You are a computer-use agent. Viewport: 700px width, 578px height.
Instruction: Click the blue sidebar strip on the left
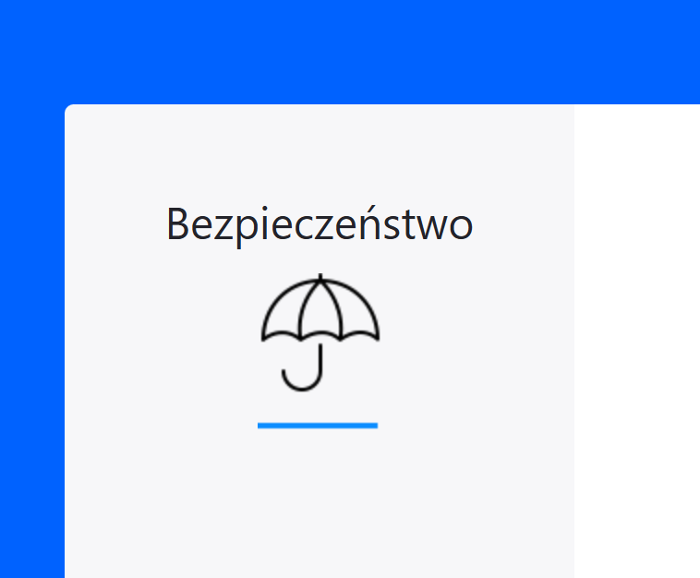coord(32,341)
